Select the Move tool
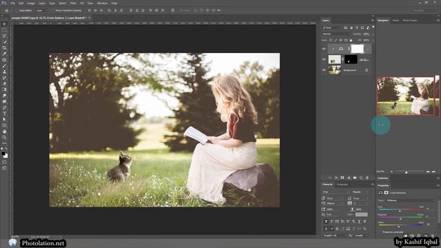The image size is (441, 248). pos(4,24)
